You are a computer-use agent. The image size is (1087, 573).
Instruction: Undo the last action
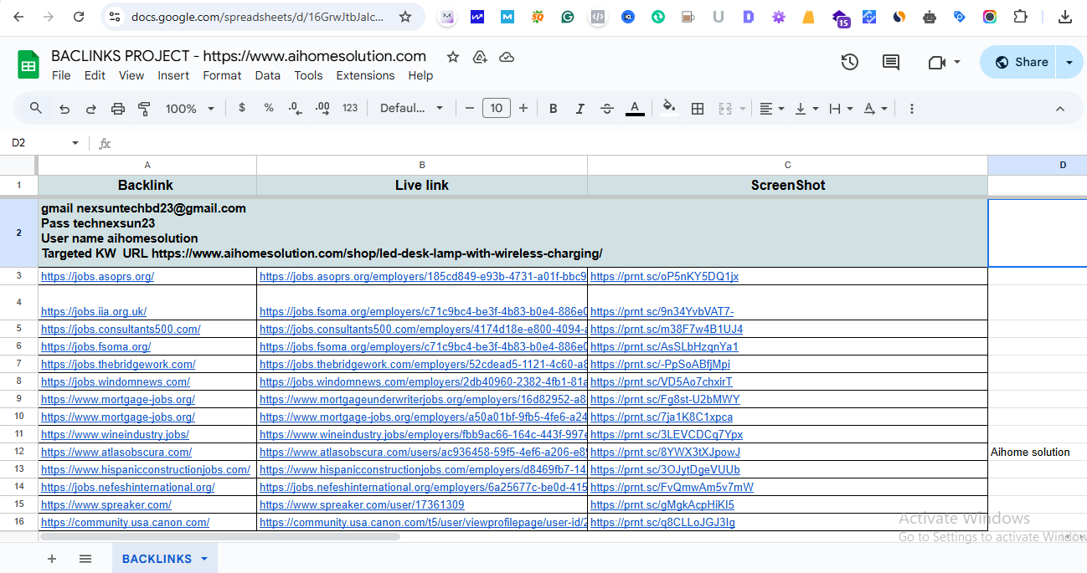(x=64, y=109)
